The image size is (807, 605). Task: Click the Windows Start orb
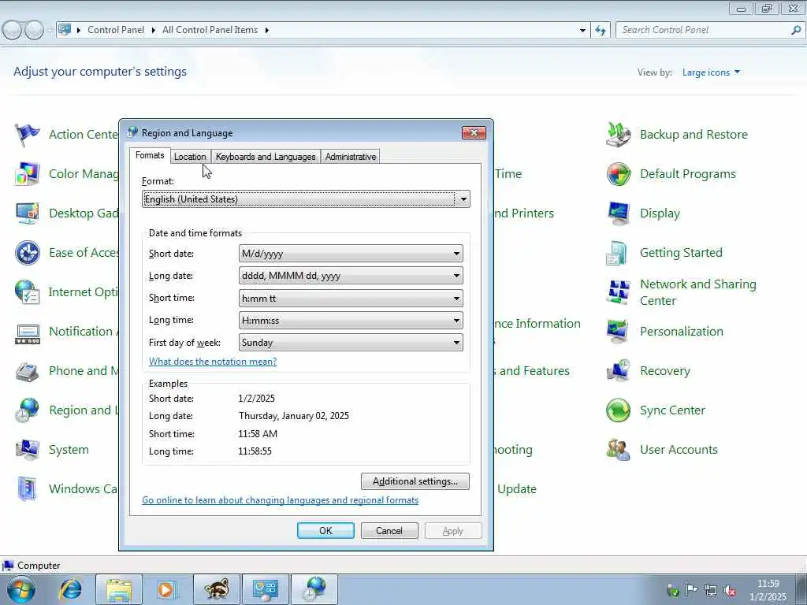point(21,589)
